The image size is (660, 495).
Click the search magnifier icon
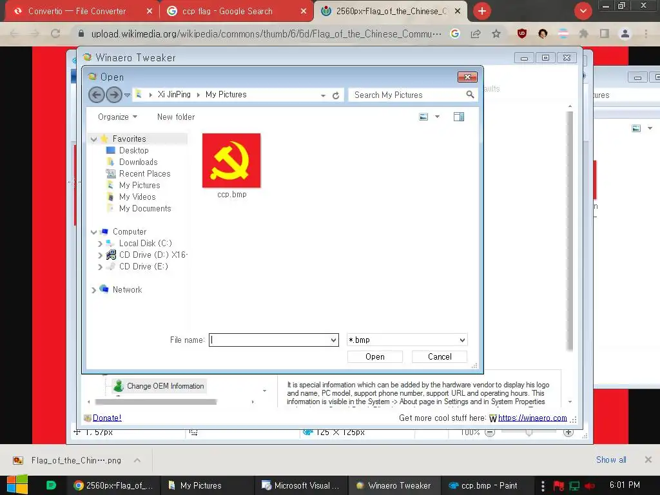tap(470, 95)
